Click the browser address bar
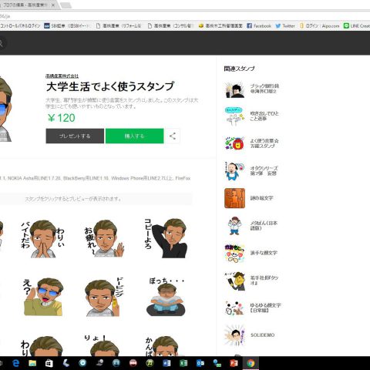370x370 pixels. click(x=185, y=16)
